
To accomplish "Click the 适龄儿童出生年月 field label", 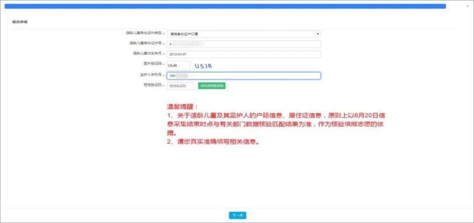I will tap(148, 54).
